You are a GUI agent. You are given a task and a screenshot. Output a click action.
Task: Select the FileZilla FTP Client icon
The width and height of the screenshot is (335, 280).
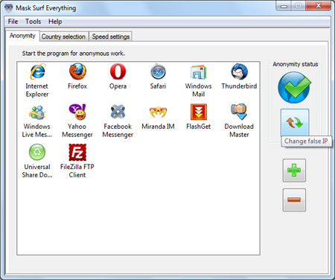point(77,152)
